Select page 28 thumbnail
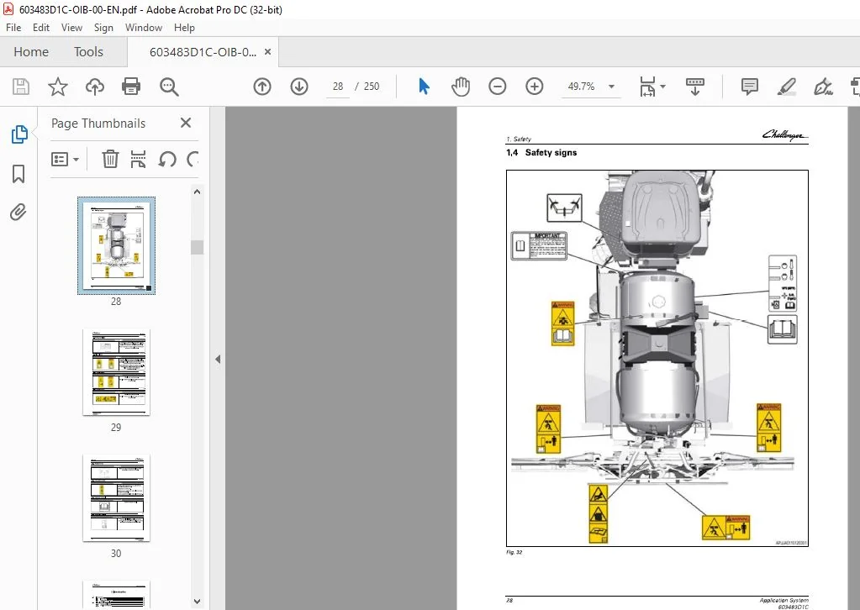 tap(116, 245)
